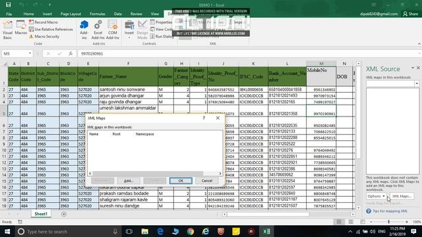Screen dimensions: 422x237
Task: Switch to the View tab
Action: pyautogui.click(x=155, y=14)
